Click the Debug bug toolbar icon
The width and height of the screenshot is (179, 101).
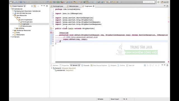(54, 2)
